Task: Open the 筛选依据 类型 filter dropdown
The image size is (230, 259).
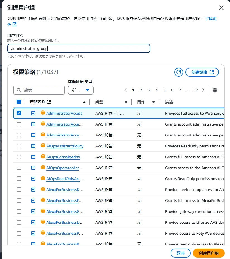Action: 81,90
